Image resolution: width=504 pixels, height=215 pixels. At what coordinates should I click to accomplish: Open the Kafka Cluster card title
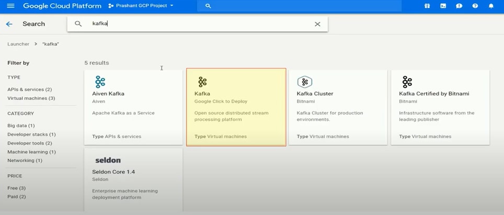315,94
